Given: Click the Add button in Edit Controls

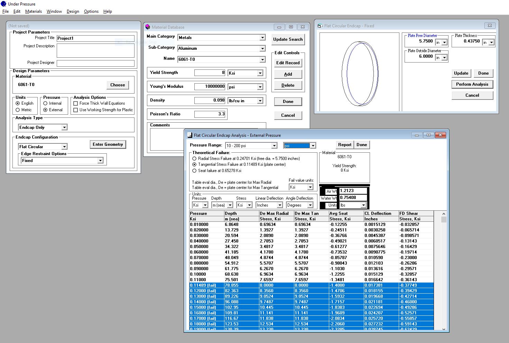Looking at the screenshot, I should click(288, 74).
